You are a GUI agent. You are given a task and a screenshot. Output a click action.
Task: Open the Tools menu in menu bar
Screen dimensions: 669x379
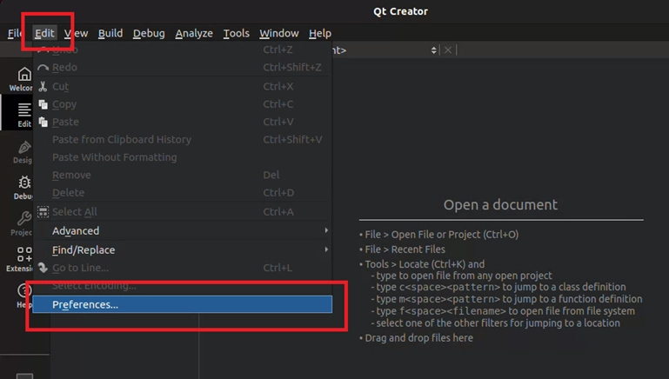(x=236, y=33)
